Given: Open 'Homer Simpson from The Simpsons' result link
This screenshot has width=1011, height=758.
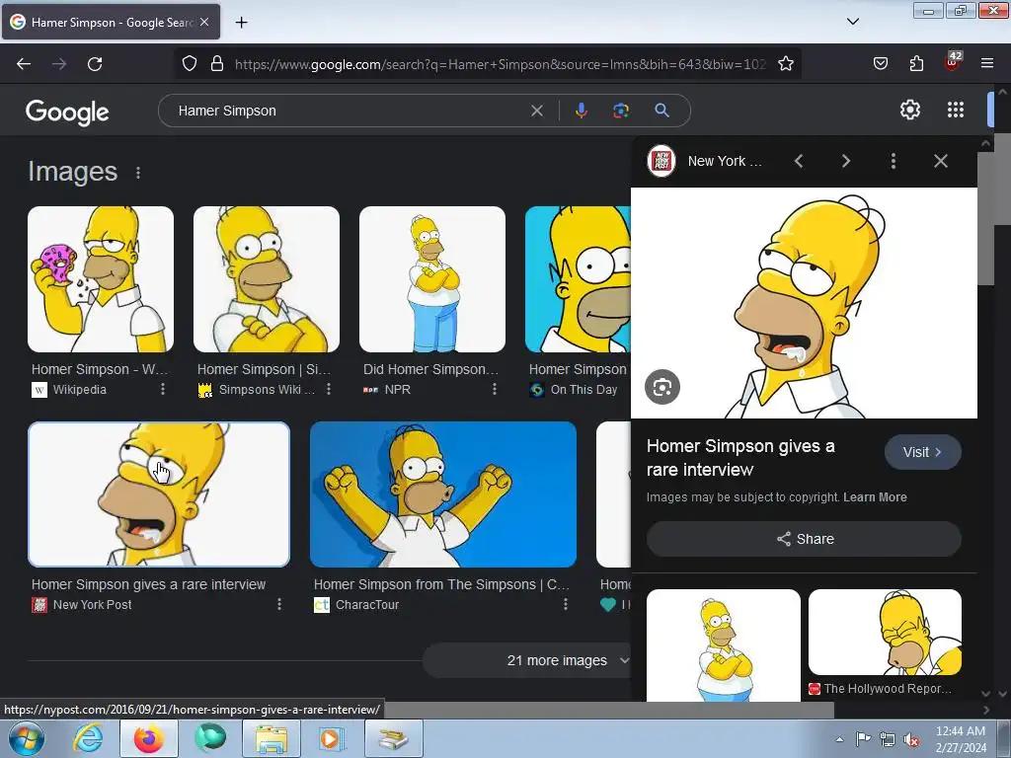Looking at the screenshot, I should [x=441, y=584].
